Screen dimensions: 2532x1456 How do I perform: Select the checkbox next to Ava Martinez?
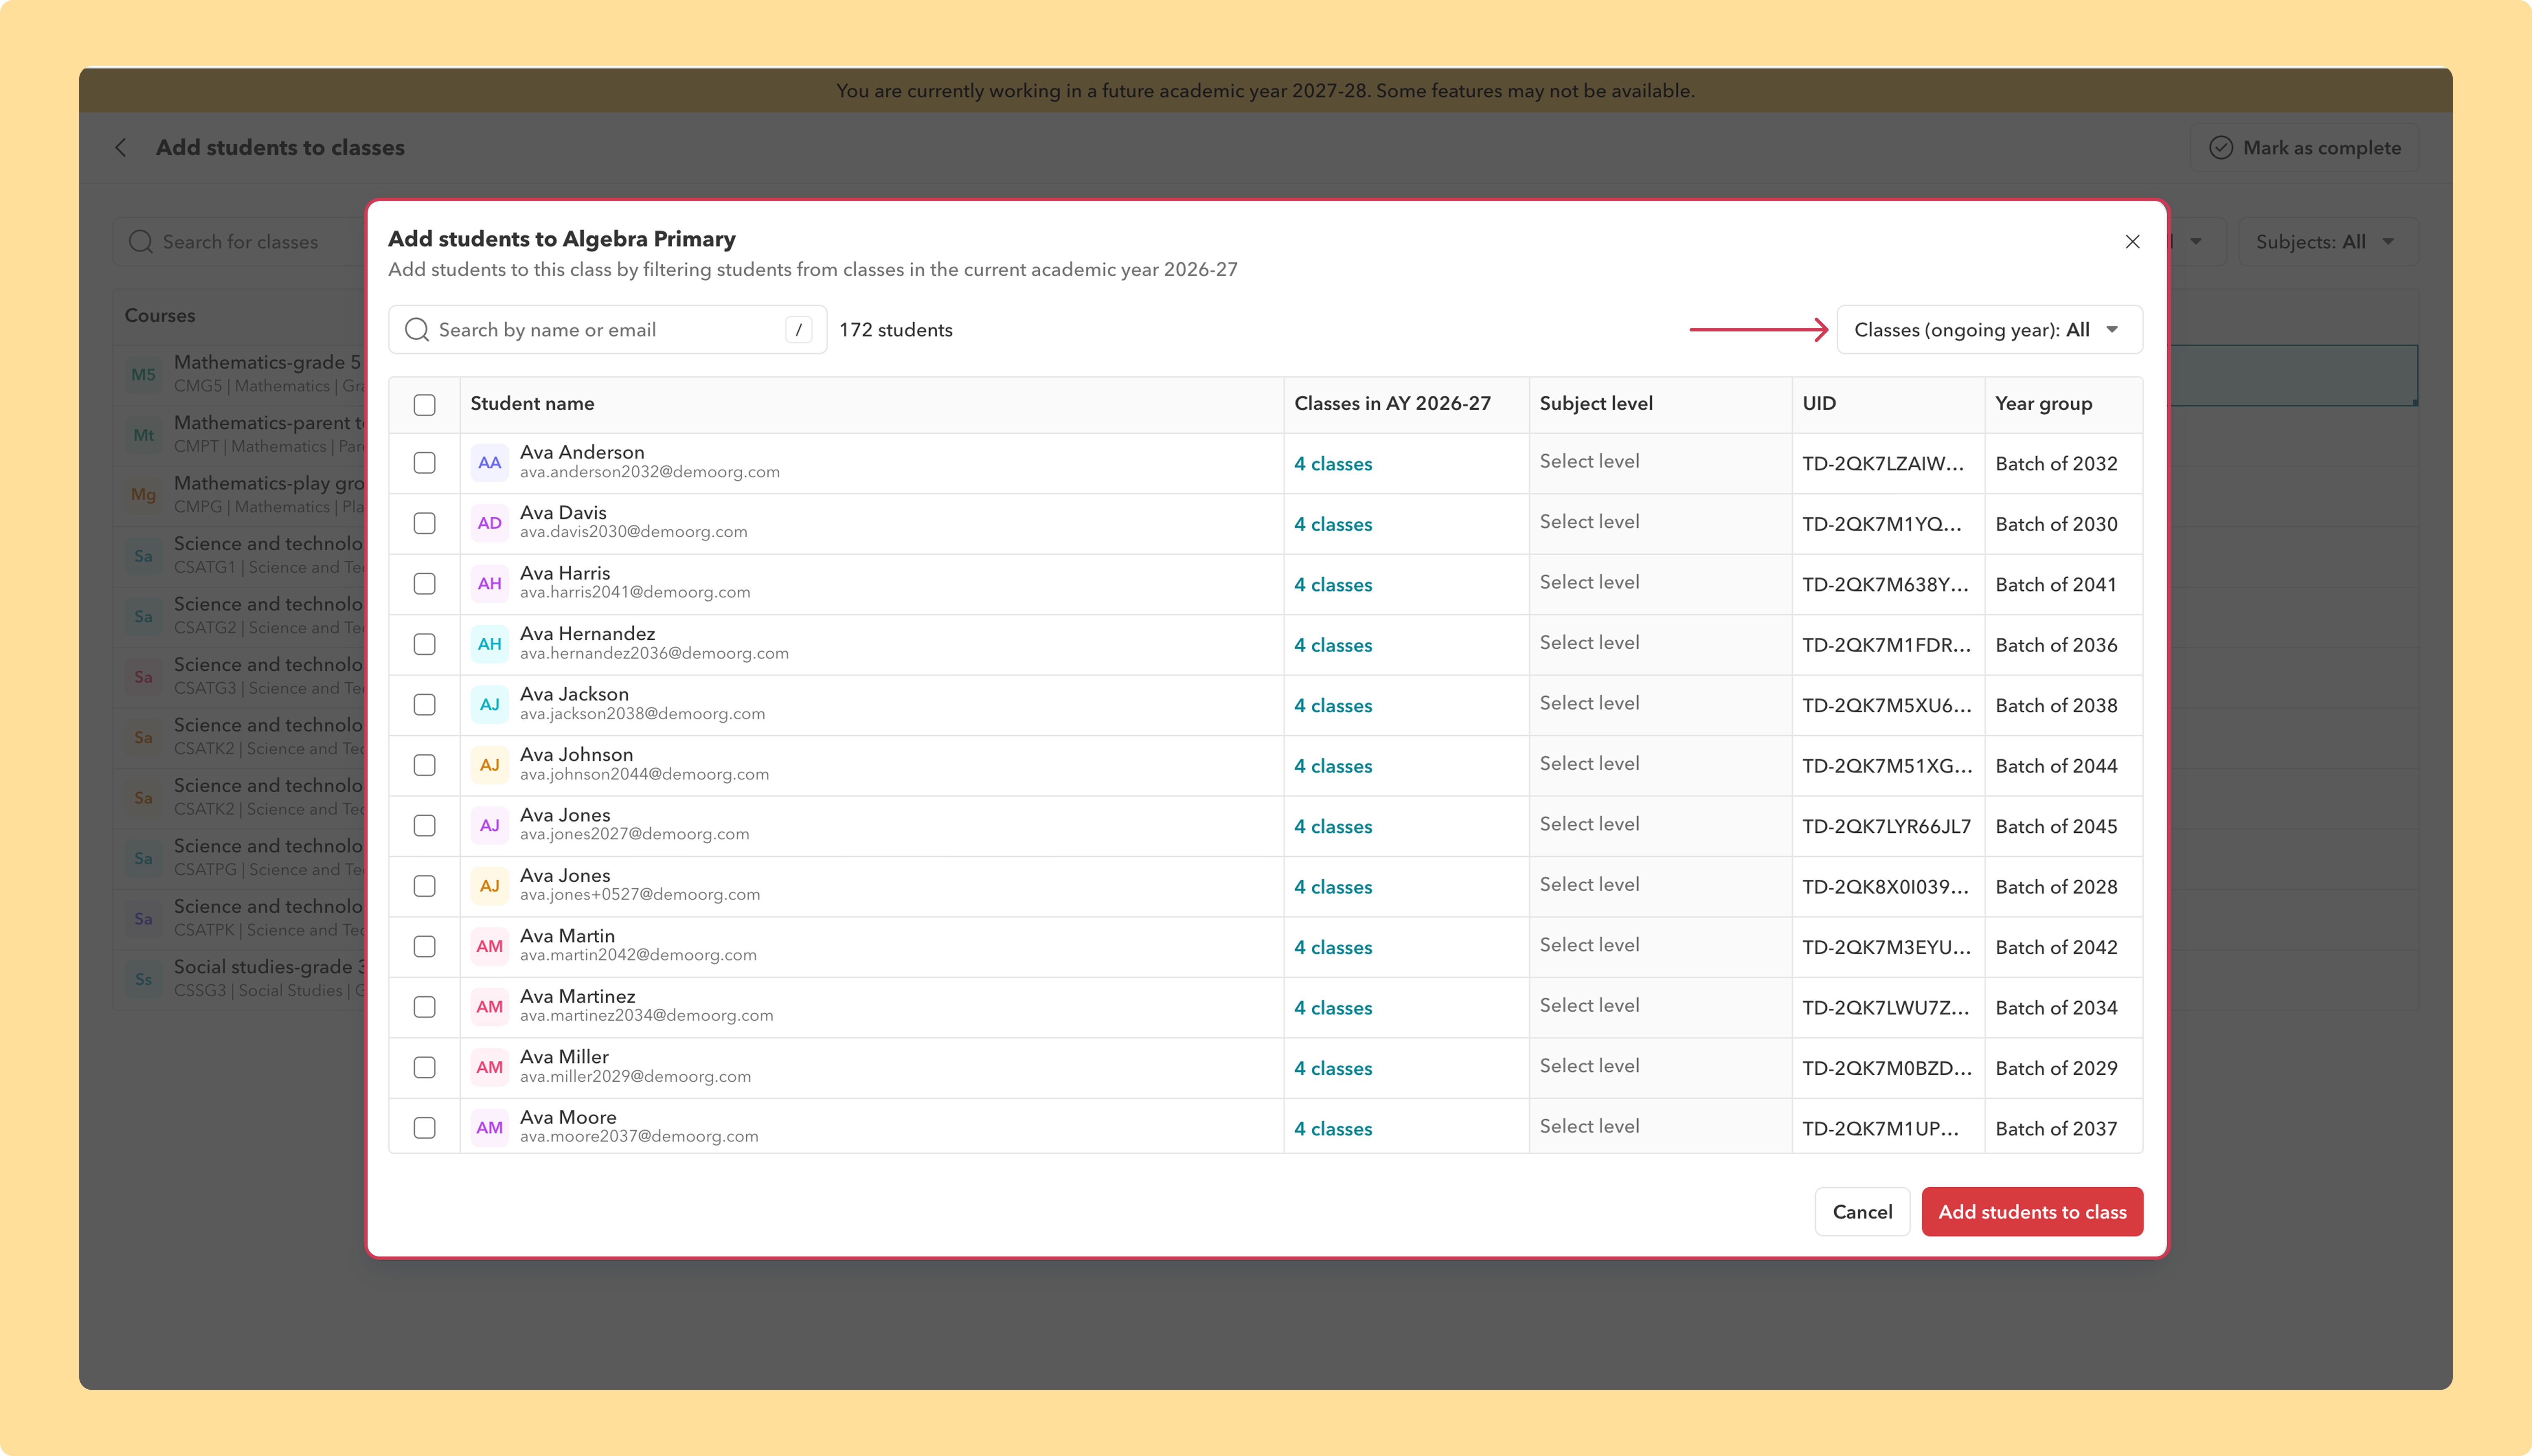click(x=425, y=1007)
